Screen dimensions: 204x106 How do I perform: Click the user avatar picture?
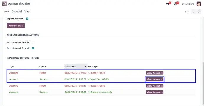coord(199,4)
